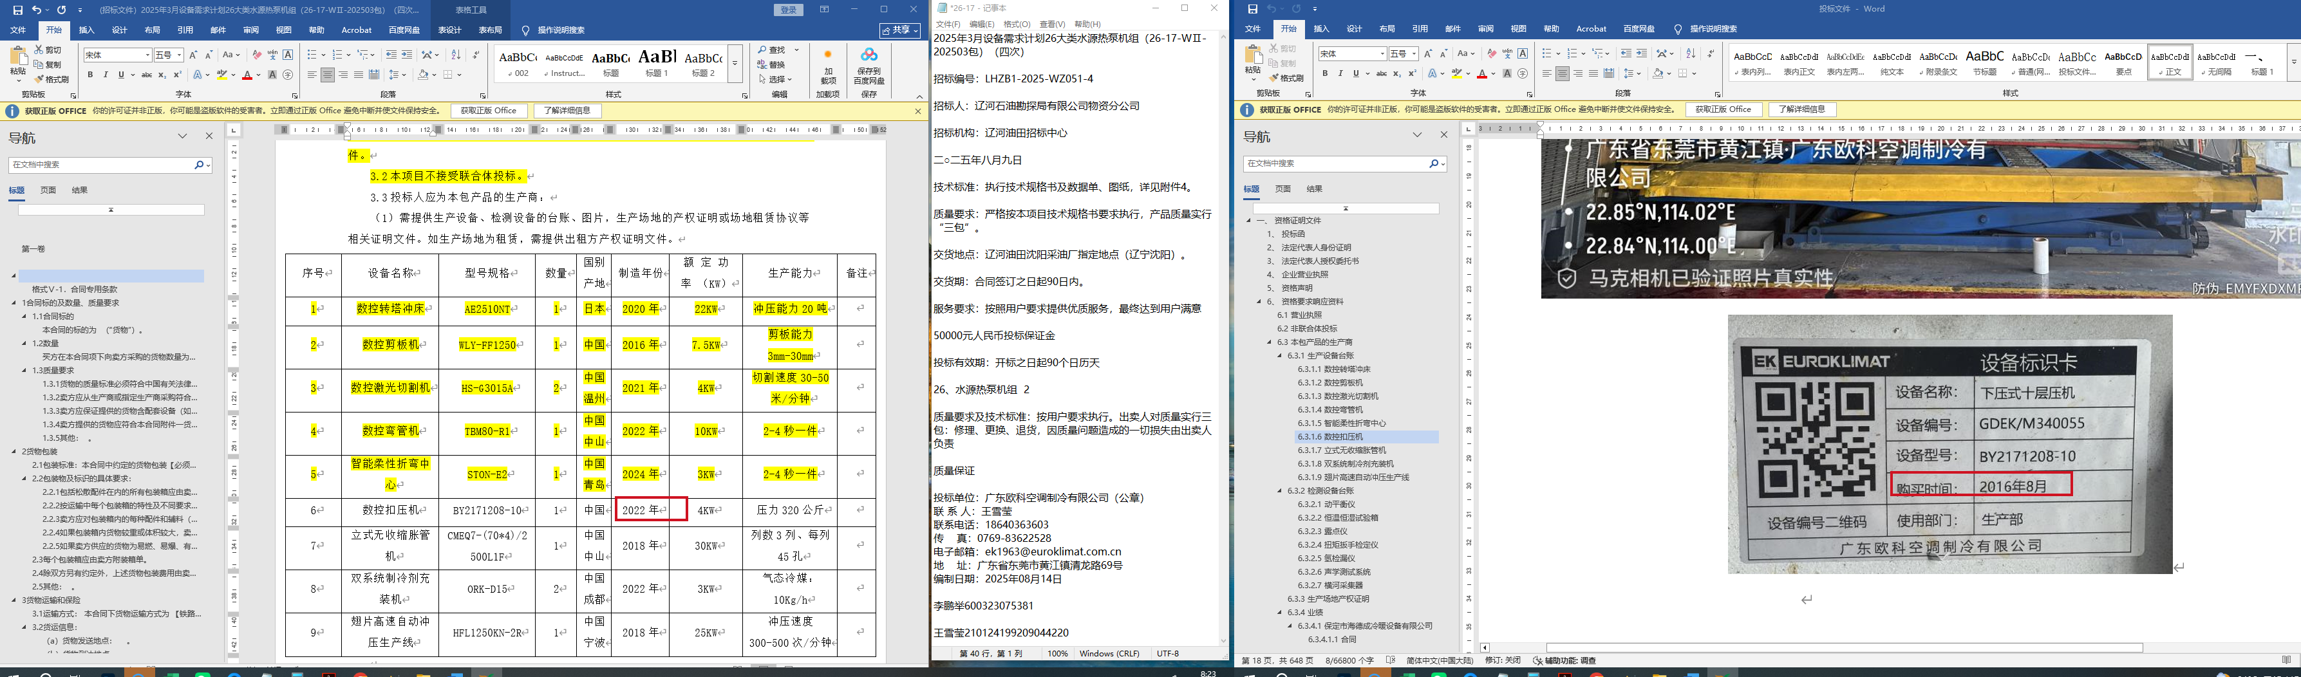The height and width of the screenshot is (677, 2301).
Task: Open the Acrobat tab in right Word window
Action: click(1592, 30)
